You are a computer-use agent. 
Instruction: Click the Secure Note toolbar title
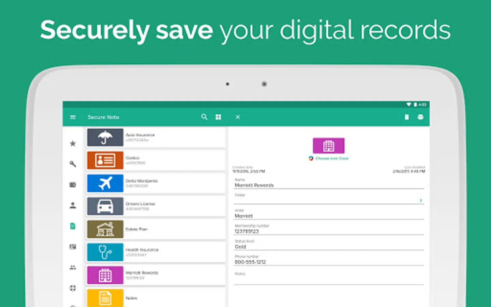pos(103,117)
